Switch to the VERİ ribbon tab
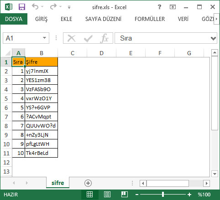Viewport: 220px width, 200px height. tap(183, 19)
